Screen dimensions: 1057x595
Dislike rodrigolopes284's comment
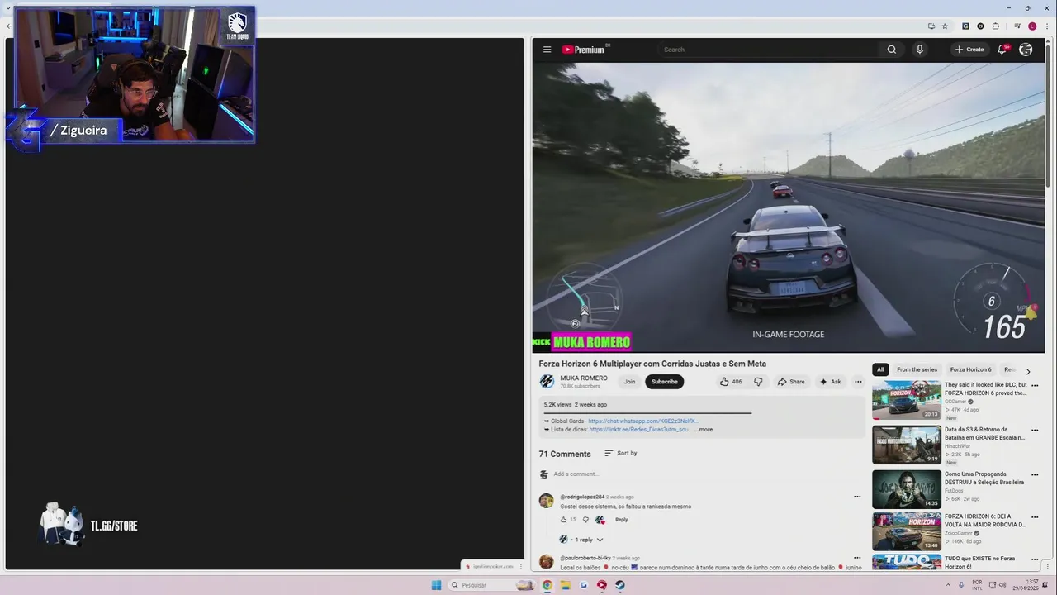[585, 520]
